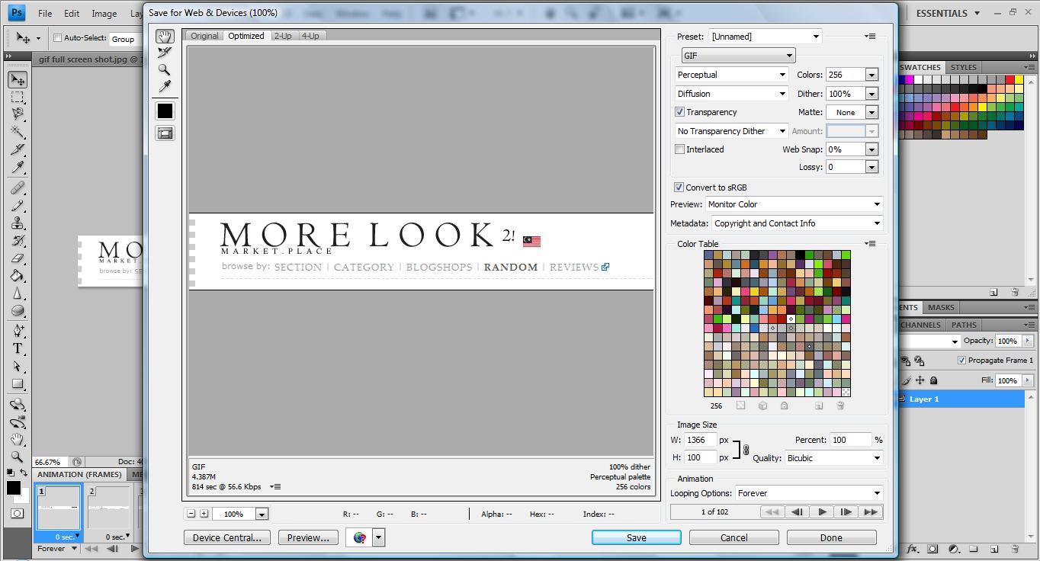The height and width of the screenshot is (561, 1040).
Task: Open the Perceptual color reduction dropdown
Action: [731, 75]
